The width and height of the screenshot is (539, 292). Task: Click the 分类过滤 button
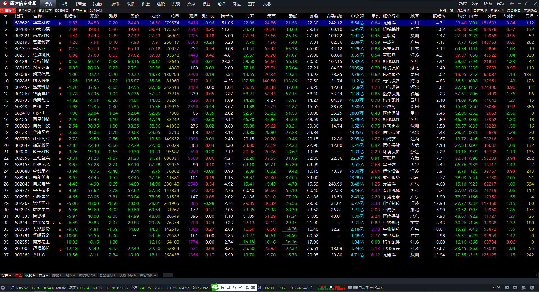coord(446,10)
